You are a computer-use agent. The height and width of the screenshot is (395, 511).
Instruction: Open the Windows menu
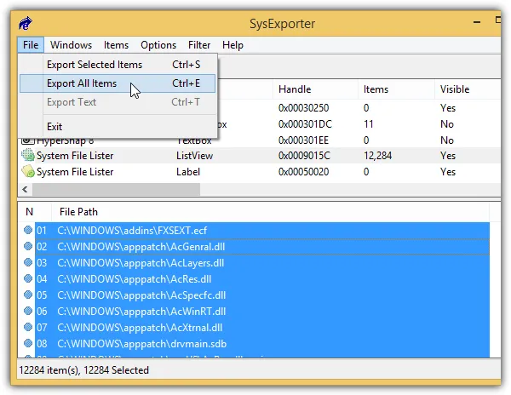pos(71,45)
